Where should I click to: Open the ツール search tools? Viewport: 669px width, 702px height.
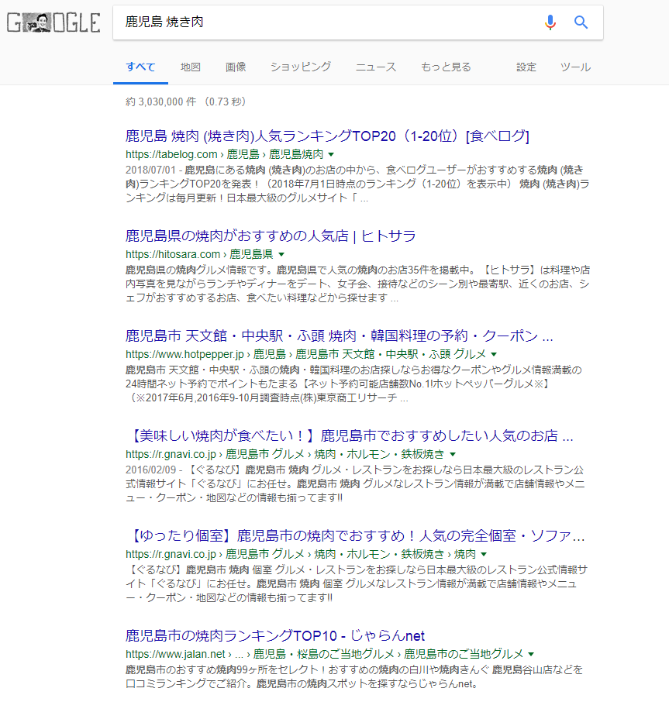[x=575, y=67]
